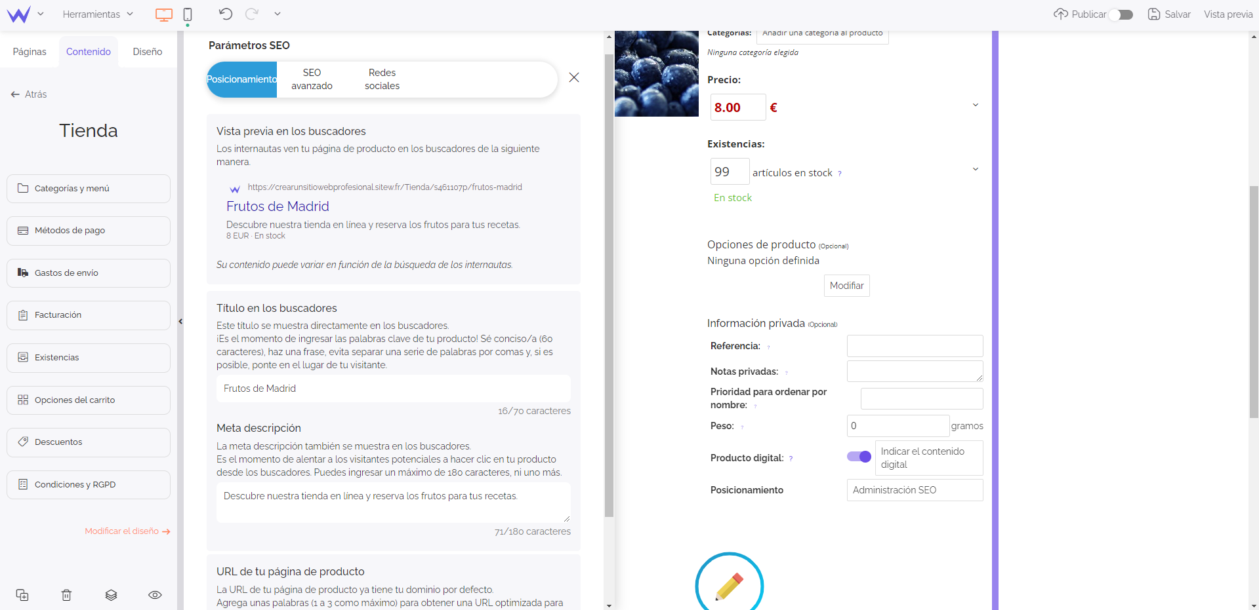1259x610 pixels.
Task: Switch to the Diseño tab
Action: coord(148,52)
